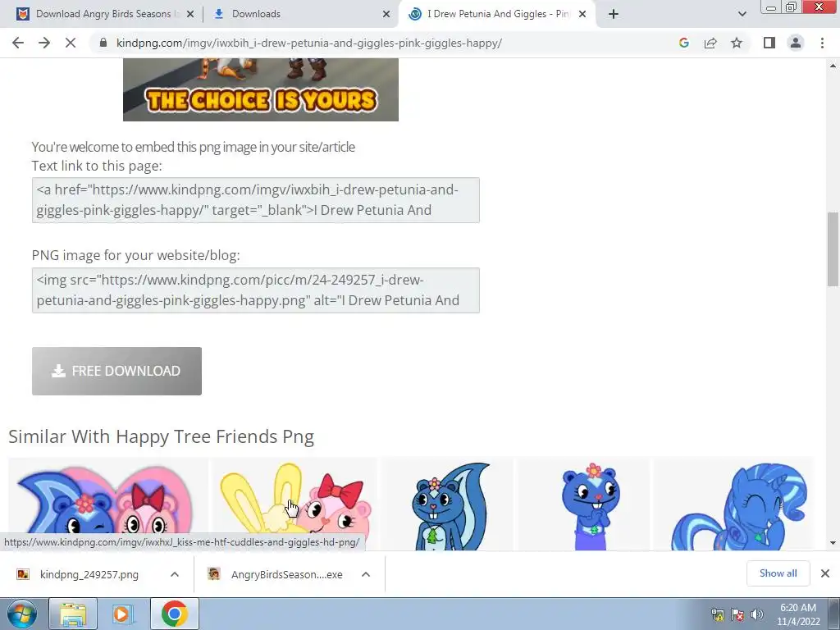Open the blue laughing pony thumbnail
Image resolution: width=840 pixels, height=630 pixels.
733,504
